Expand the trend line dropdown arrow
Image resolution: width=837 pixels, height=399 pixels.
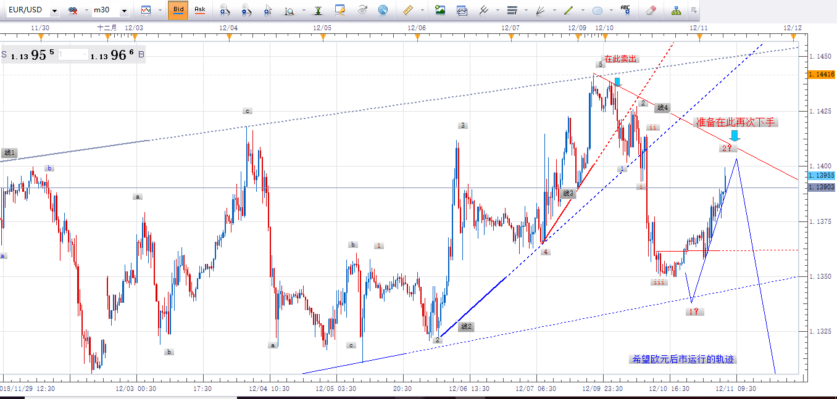pyautogui.click(x=582, y=10)
